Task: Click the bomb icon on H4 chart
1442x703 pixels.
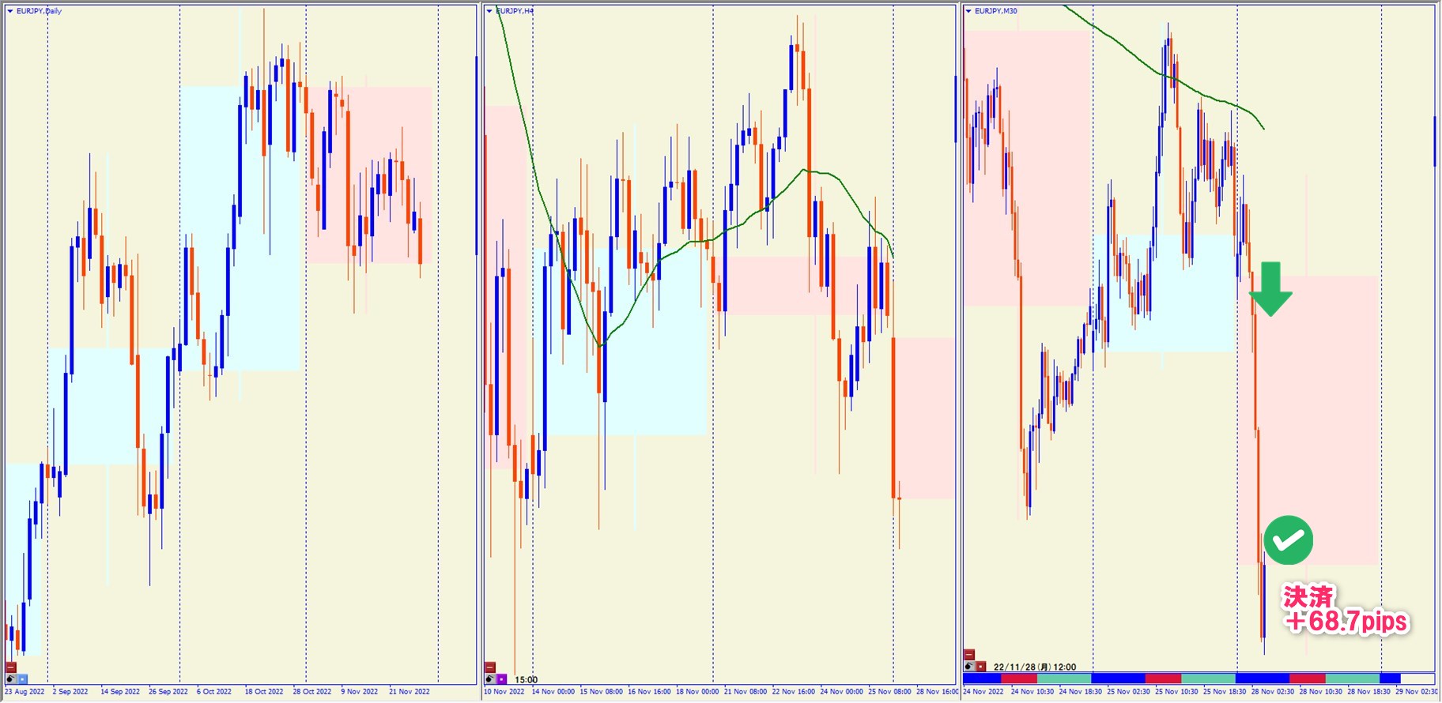Action: tap(490, 679)
